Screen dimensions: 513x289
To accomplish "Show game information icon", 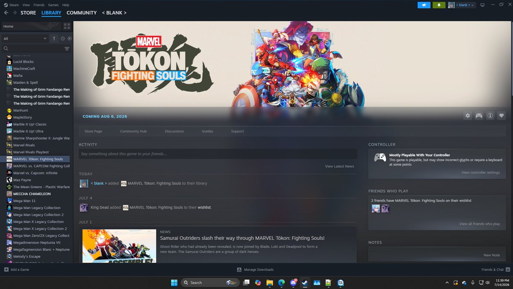I will click(490, 116).
